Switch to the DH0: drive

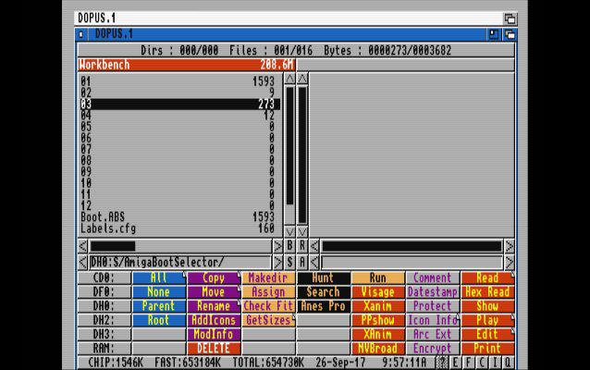104,306
